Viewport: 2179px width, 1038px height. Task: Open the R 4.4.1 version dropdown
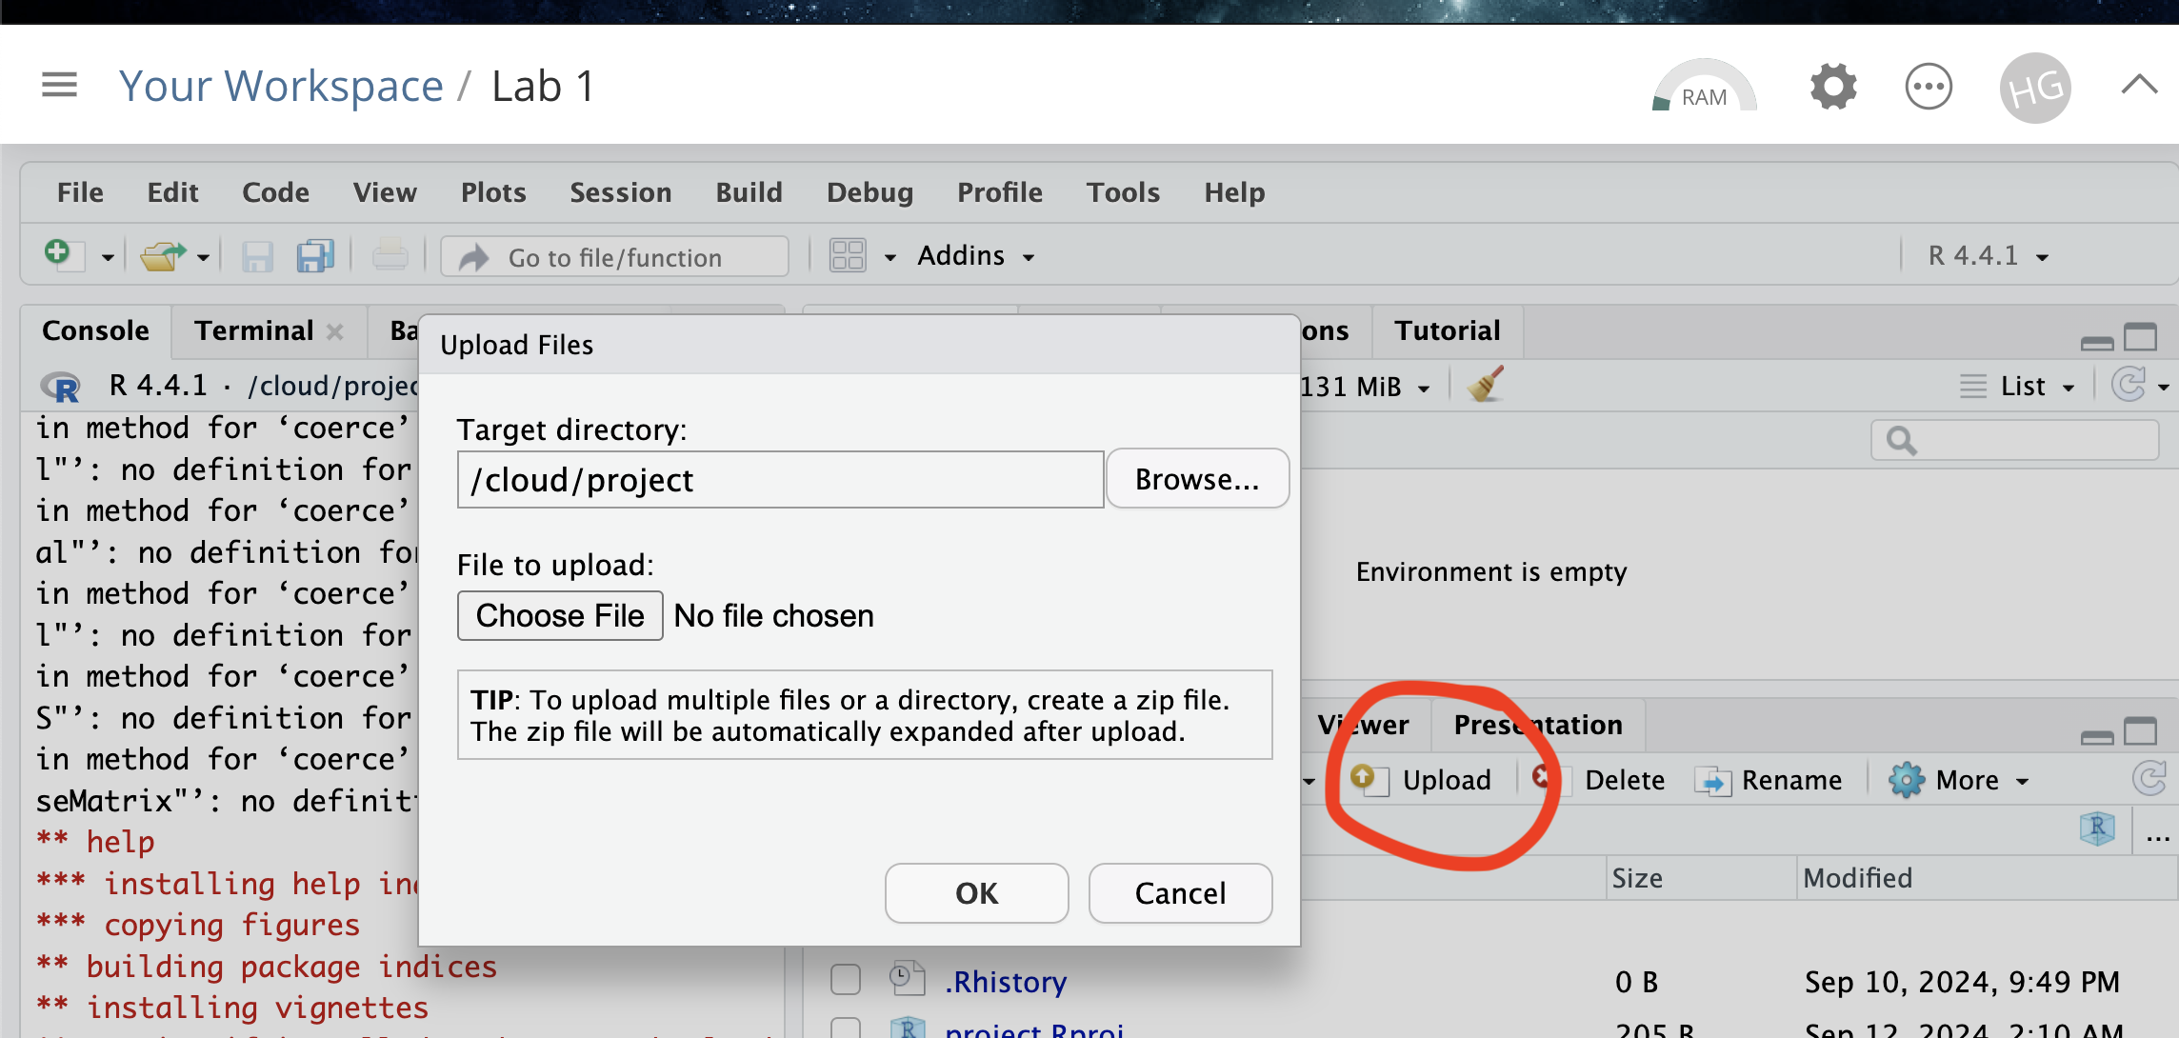click(x=1988, y=256)
